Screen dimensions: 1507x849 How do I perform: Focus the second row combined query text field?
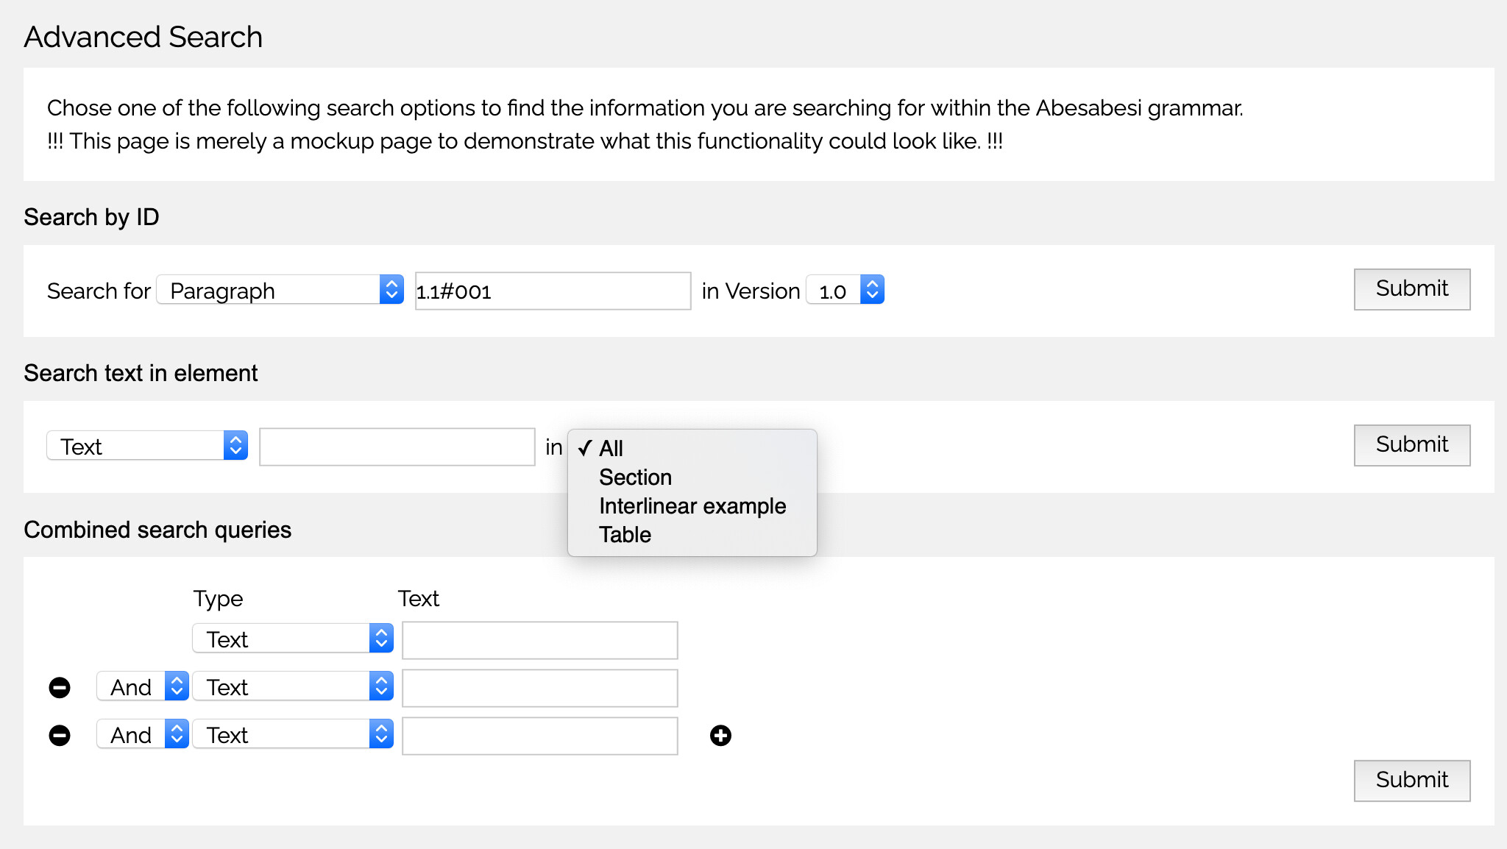(540, 688)
